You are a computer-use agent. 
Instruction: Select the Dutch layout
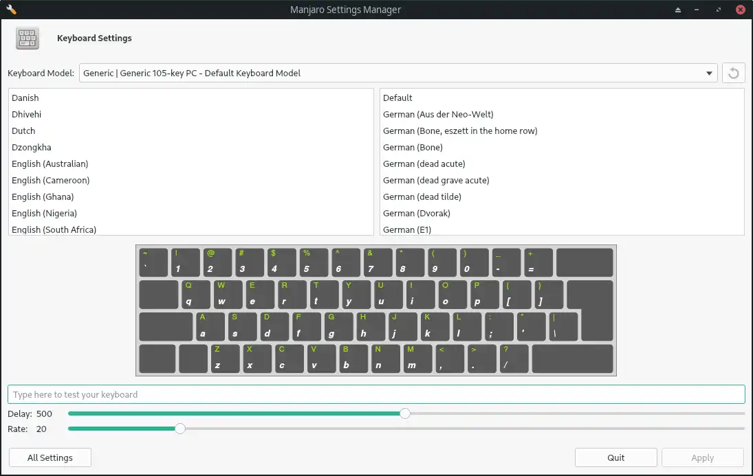(x=190, y=131)
